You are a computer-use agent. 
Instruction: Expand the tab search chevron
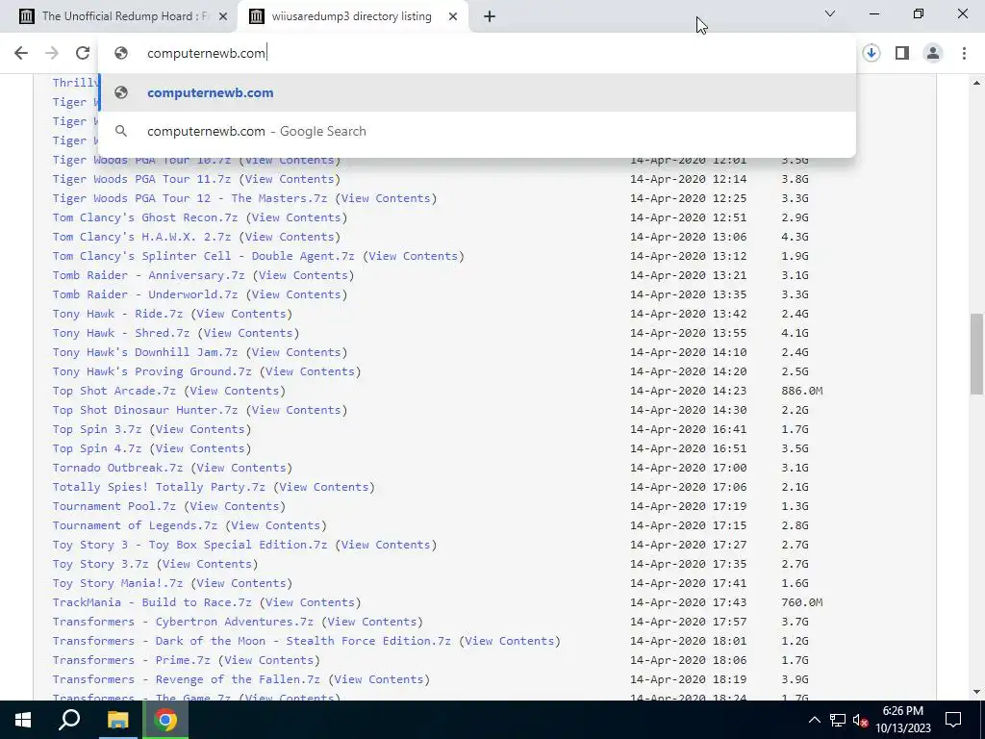(x=830, y=13)
